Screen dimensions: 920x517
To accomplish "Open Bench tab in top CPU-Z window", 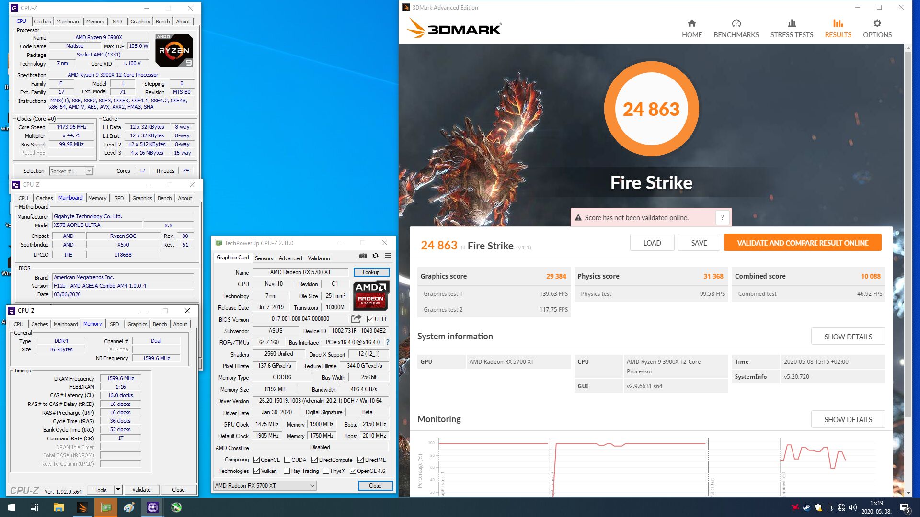I will [x=162, y=22].
